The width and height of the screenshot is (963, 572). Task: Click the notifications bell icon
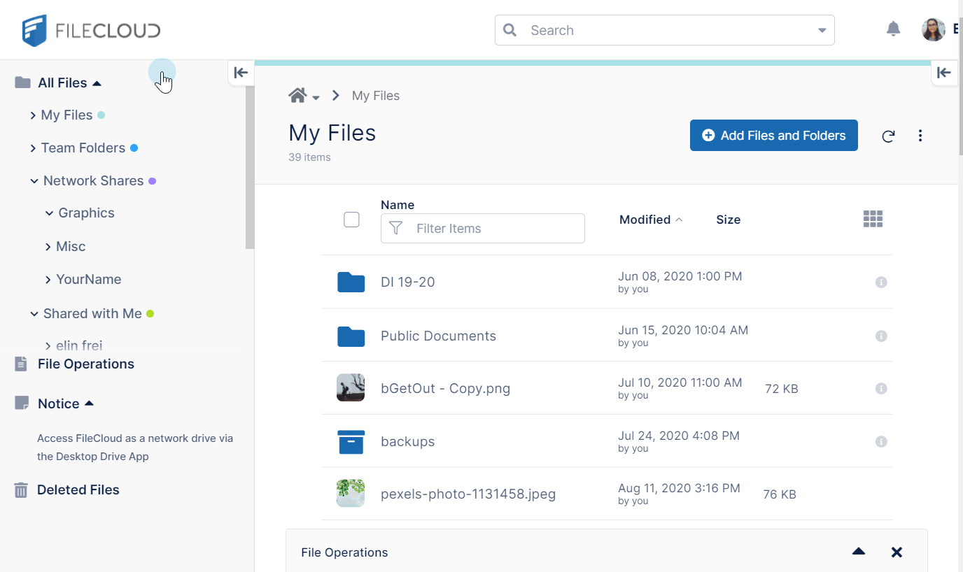tap(893, 29)
